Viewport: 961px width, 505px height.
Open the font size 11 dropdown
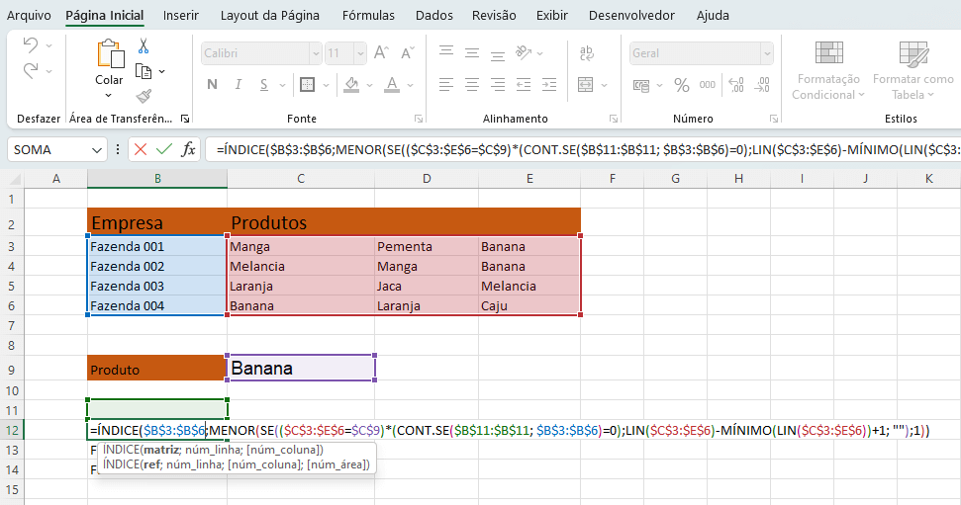coord(360,53)
